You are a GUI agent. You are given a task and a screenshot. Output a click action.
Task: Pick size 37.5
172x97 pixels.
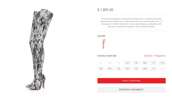(163, 63)
